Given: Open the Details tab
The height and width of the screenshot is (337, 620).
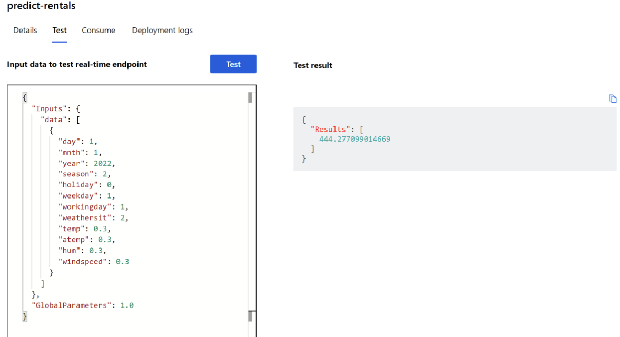Looking at the screenshot, I should pos(25,31).
